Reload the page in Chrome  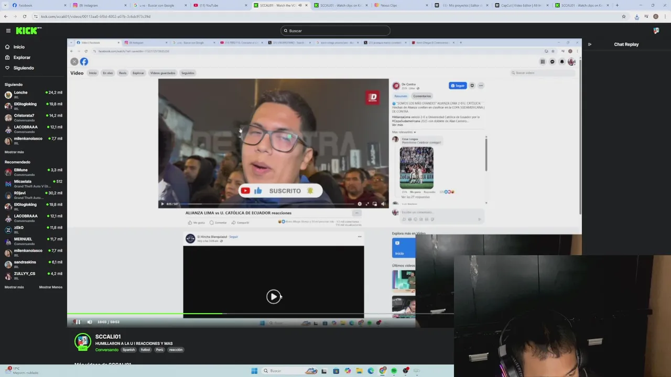[x=24, y=16]
